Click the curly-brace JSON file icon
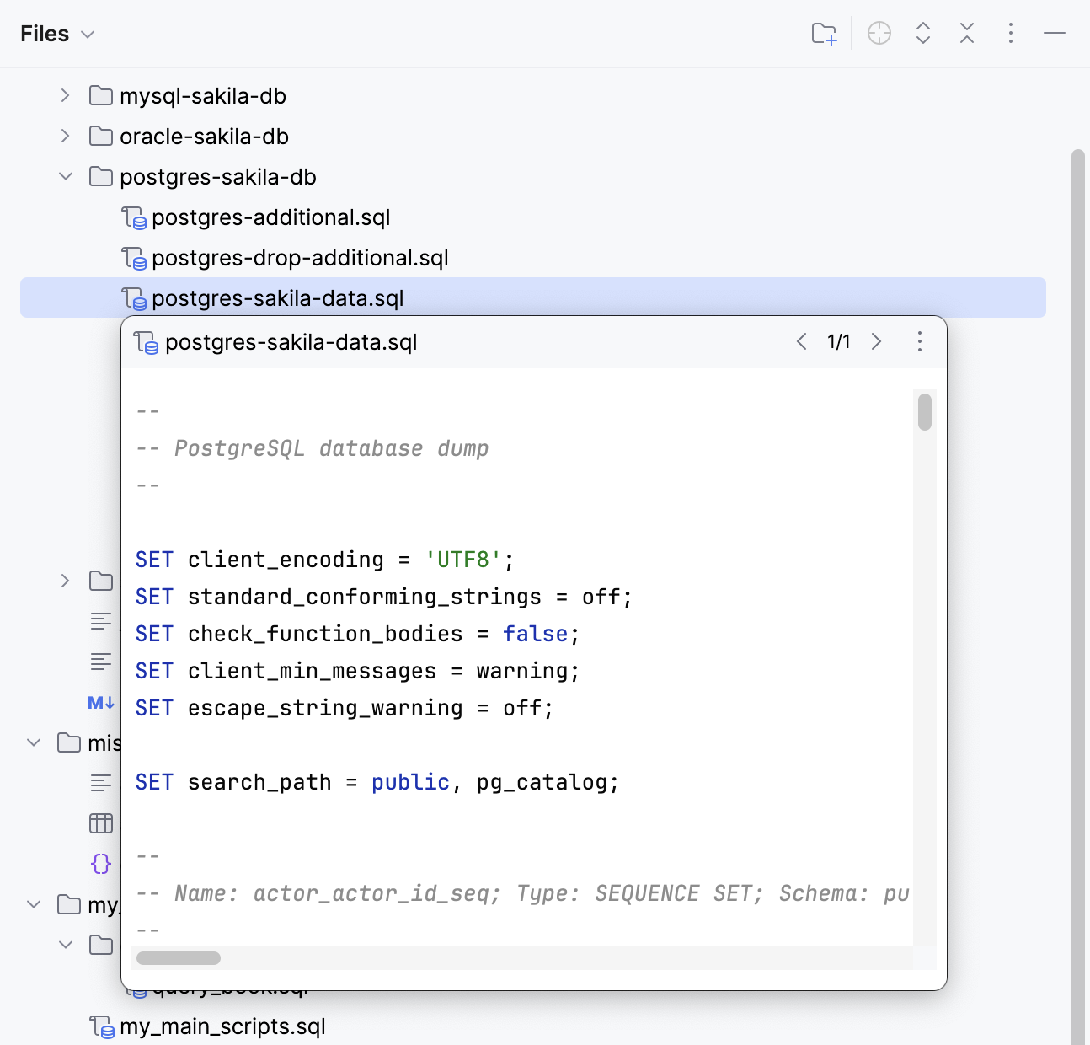Viewport: 1090px width, 1045px height. point(100,864)
